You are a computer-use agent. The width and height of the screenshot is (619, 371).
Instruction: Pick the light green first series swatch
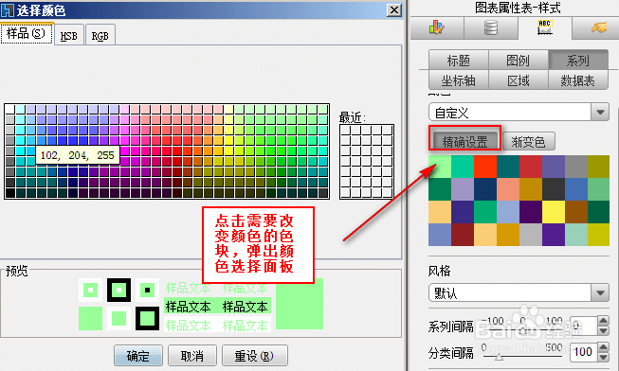point(440,167)
